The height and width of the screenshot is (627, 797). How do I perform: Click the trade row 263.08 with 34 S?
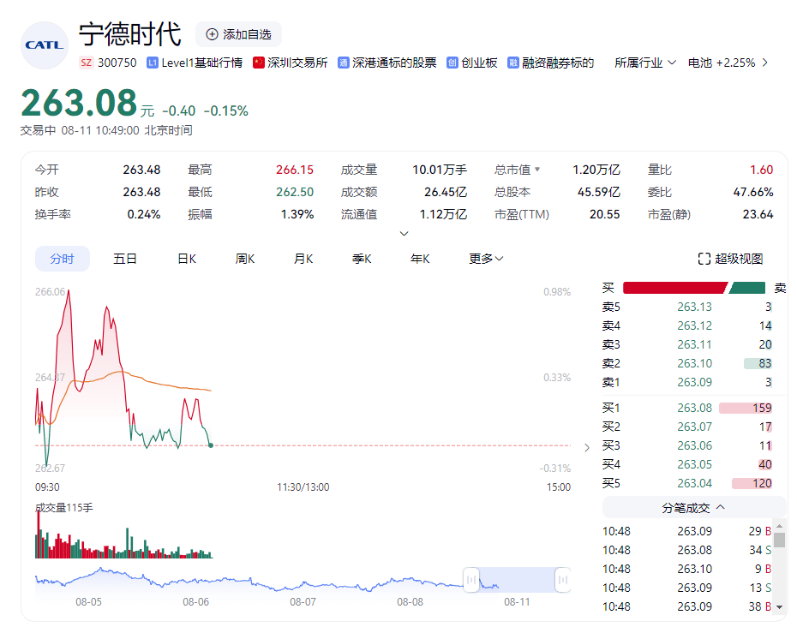(x=687, y=550)
